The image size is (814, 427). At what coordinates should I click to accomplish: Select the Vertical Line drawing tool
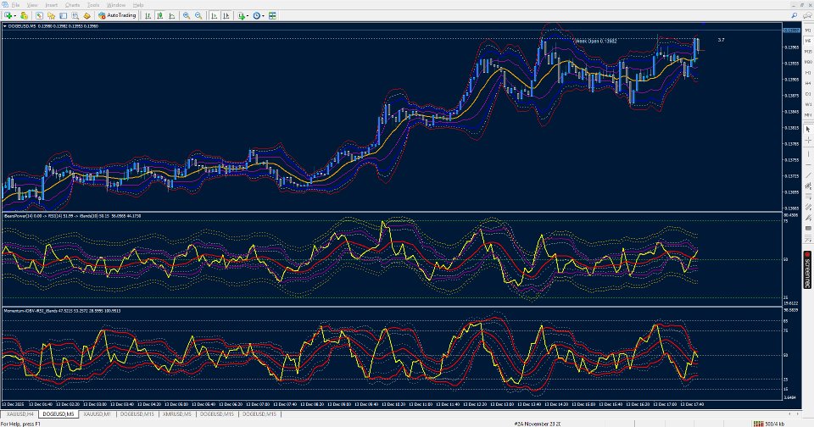click(808, 153)
